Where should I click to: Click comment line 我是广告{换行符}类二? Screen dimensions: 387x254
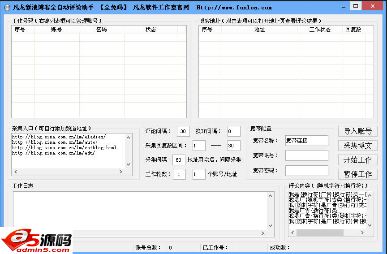[x=315, y=211]
